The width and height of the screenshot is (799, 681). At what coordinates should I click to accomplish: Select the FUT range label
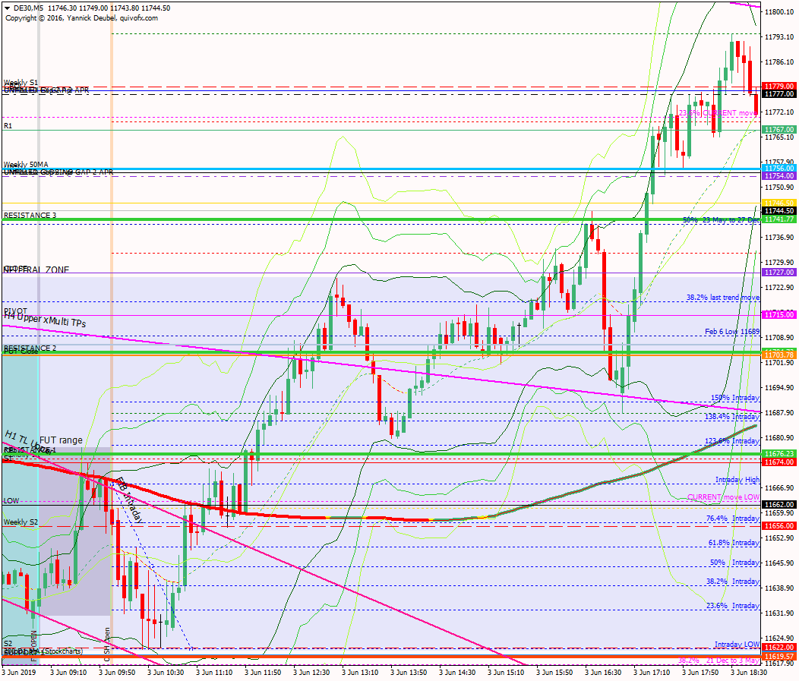click(61, 440)
